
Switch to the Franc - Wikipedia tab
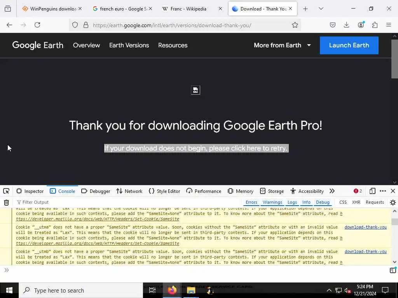click(x=192, y=9)
